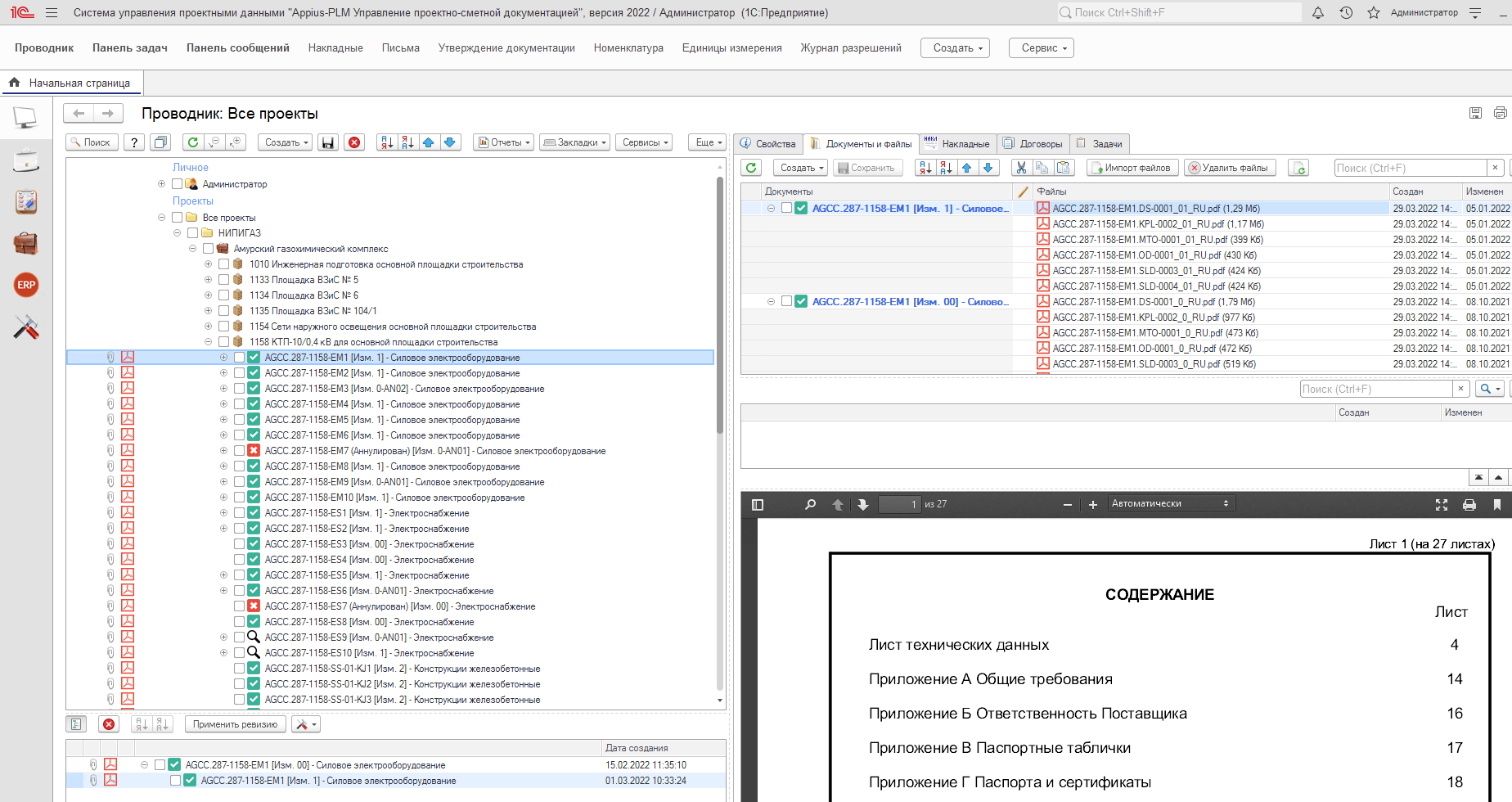Click the PDF preview search magnifier icon
The image size is (1512, 802).
tap(810, 505)
